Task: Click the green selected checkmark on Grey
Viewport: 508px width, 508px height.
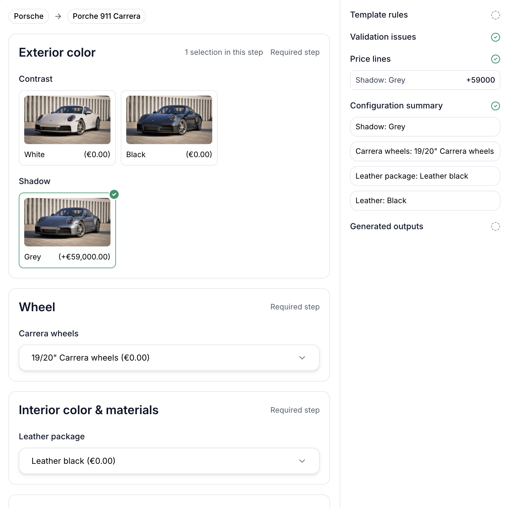Action: (114, 194)
